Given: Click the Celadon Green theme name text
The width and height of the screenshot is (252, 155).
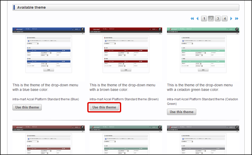Looking at the screenshot, I should (x=203, y=102).
